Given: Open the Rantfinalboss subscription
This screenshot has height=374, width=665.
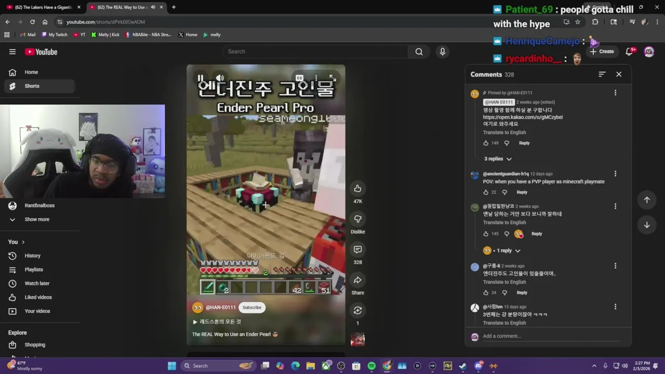Looking at the screenshot, I should coord(39,206).
